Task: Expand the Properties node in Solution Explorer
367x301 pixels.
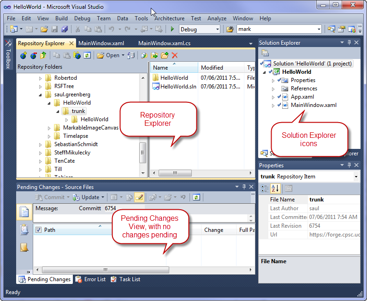Action: (x=273, y=81)
